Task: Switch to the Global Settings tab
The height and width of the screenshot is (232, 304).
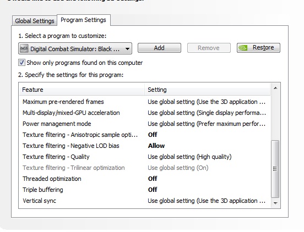Action: click(35, 21)
